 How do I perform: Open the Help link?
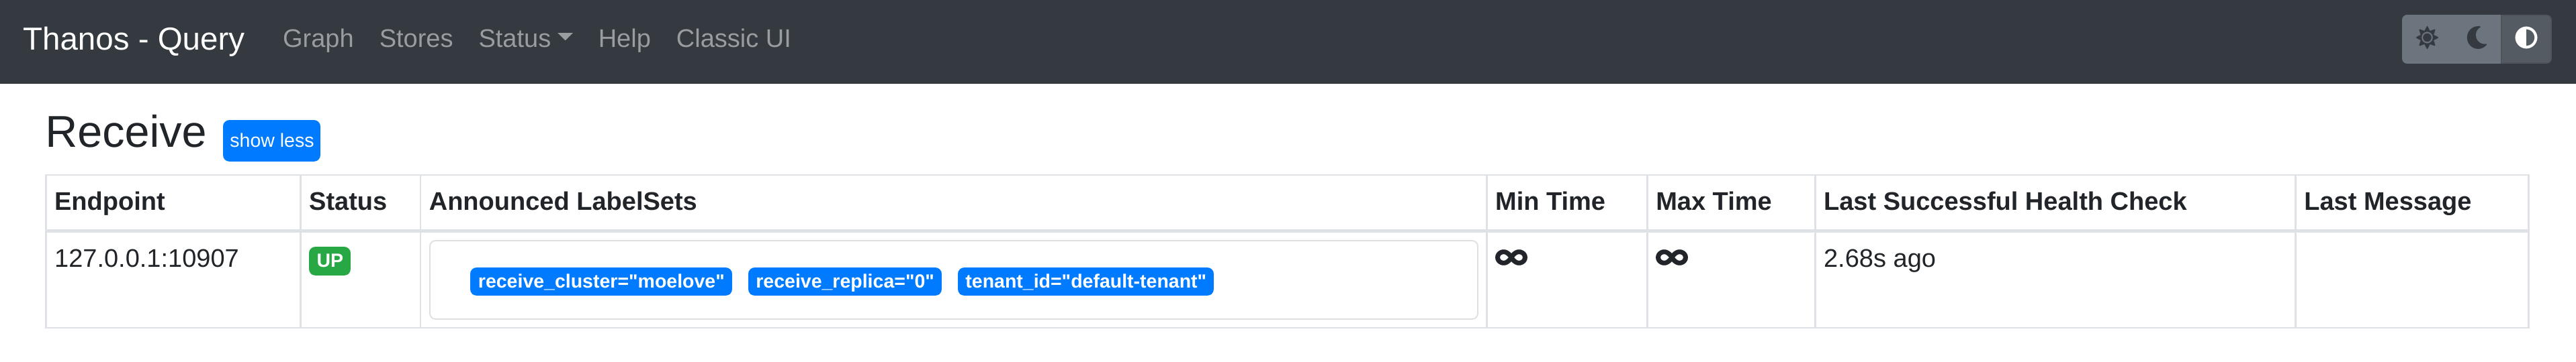tap(624, 39)
